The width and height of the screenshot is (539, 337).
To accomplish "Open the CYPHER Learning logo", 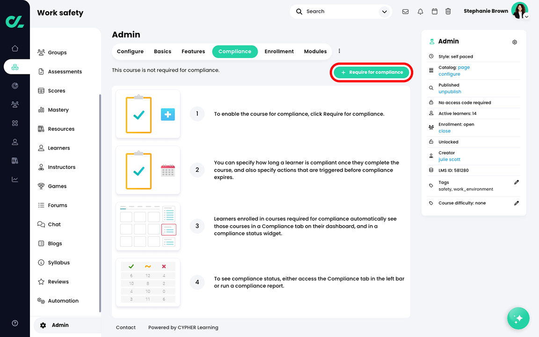I will [15, 21].
